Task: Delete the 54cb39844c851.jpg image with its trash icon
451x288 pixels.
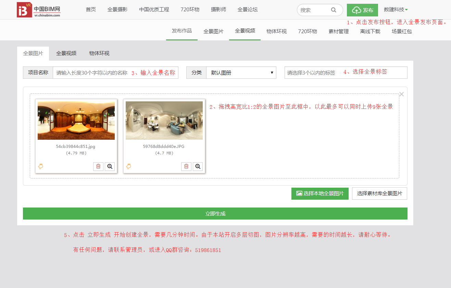Action: click(x=98, y=166)
